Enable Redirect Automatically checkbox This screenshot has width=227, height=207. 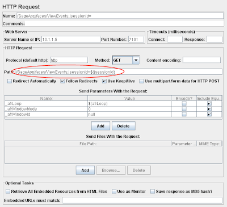pyautogui.click(x=10, y=81)
